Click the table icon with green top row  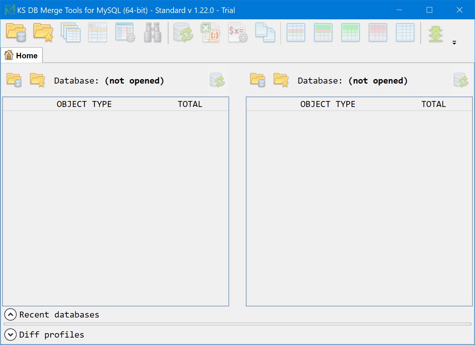point(323,33)
